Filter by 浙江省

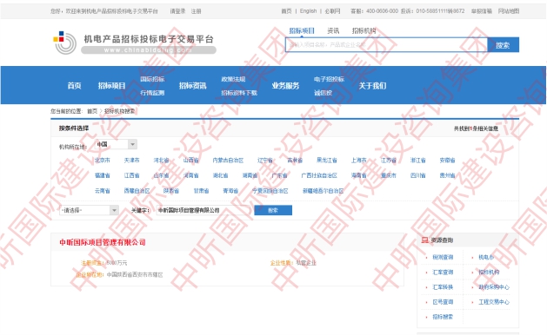click(418, 161)
